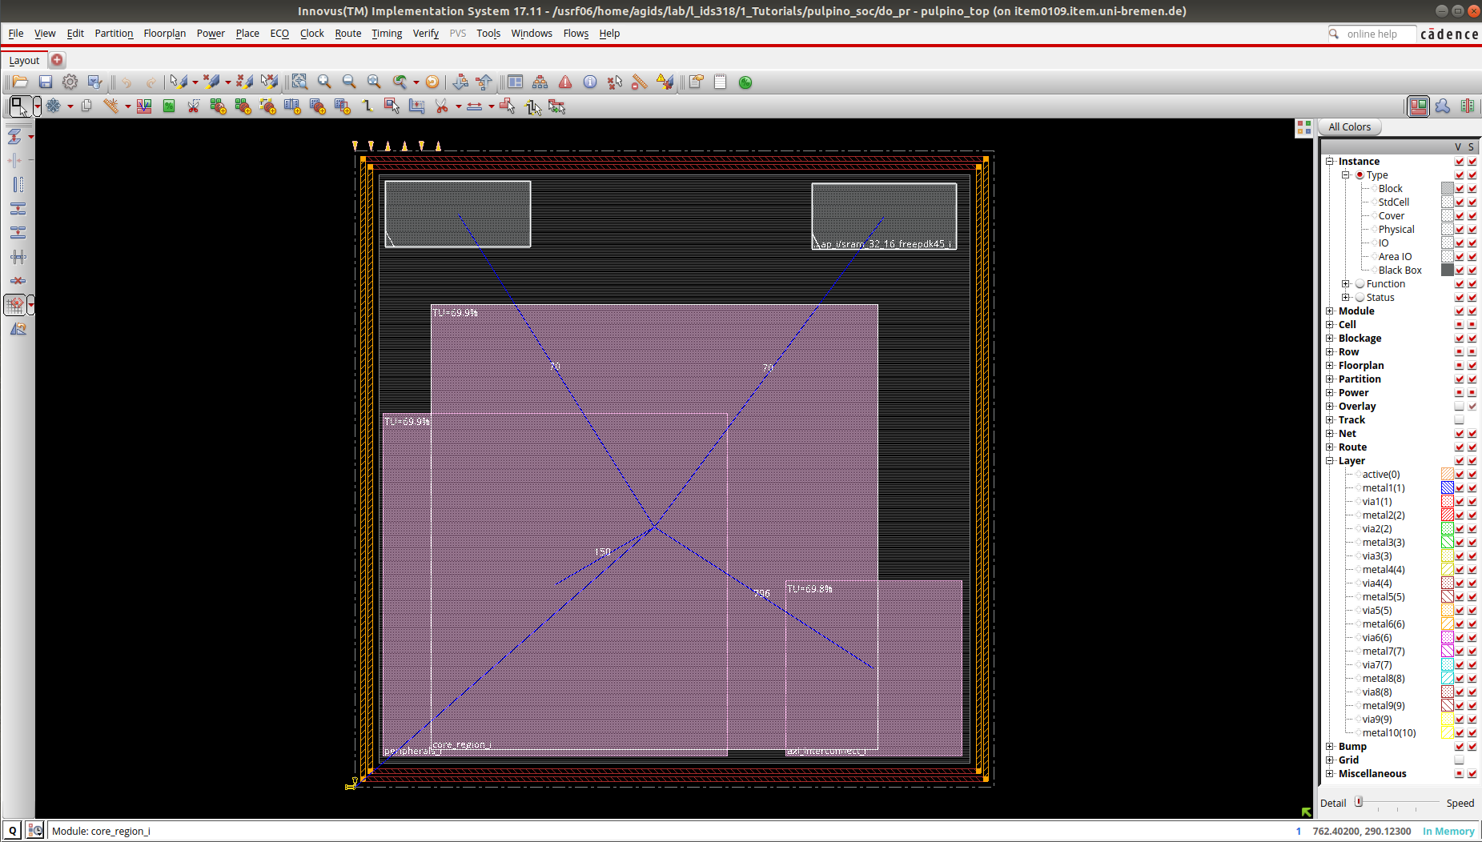Screen dimensions: 1482x842
Task: Select the Layout tab
Action: pyautogui.click(x=24, y=60)
